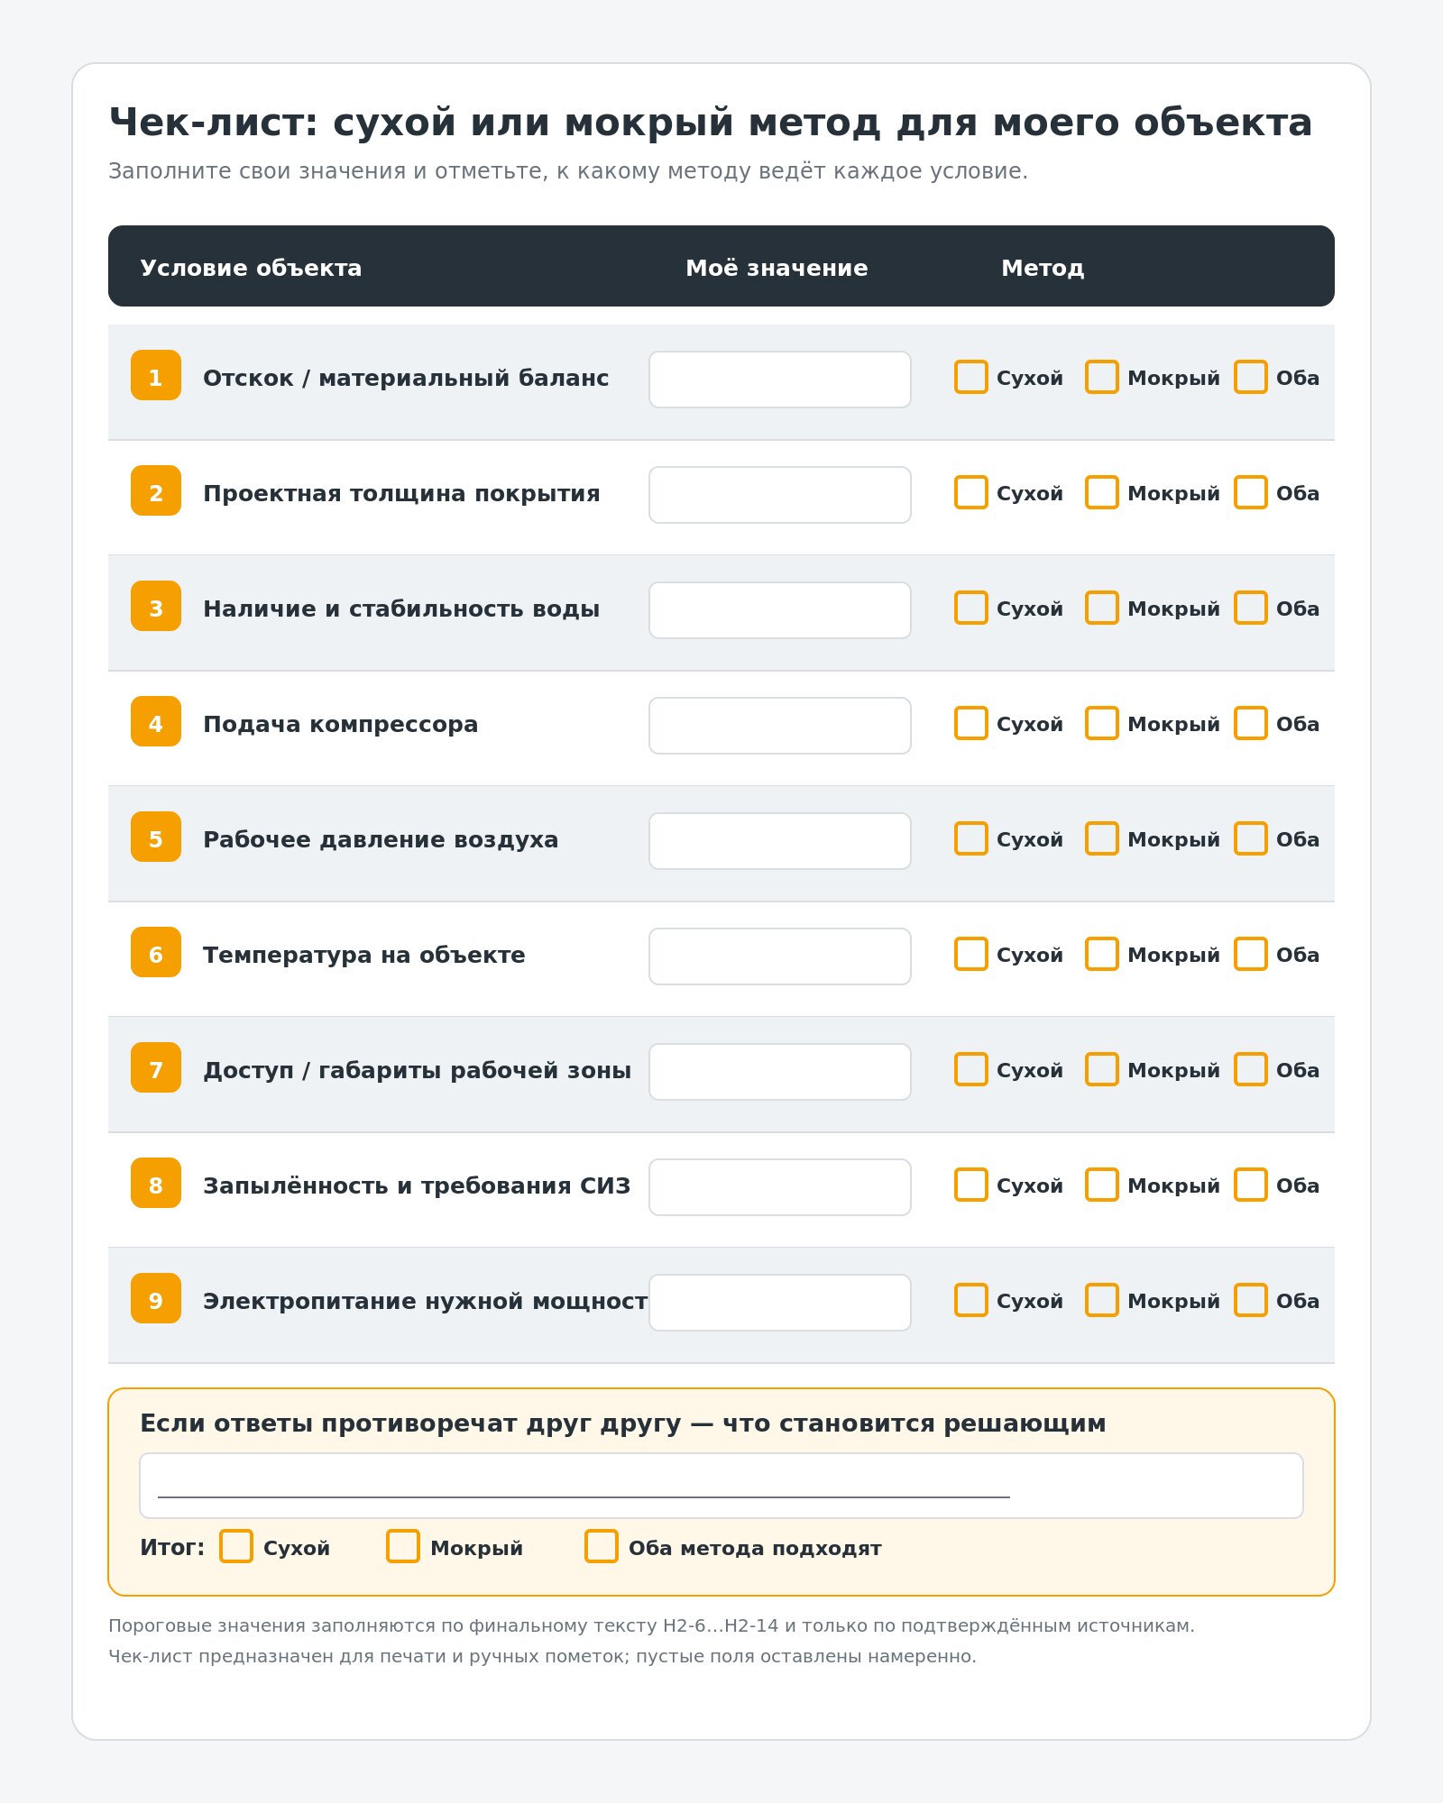
Task: Check Сухой for Температура на объекте
Action: pos(971,954)
